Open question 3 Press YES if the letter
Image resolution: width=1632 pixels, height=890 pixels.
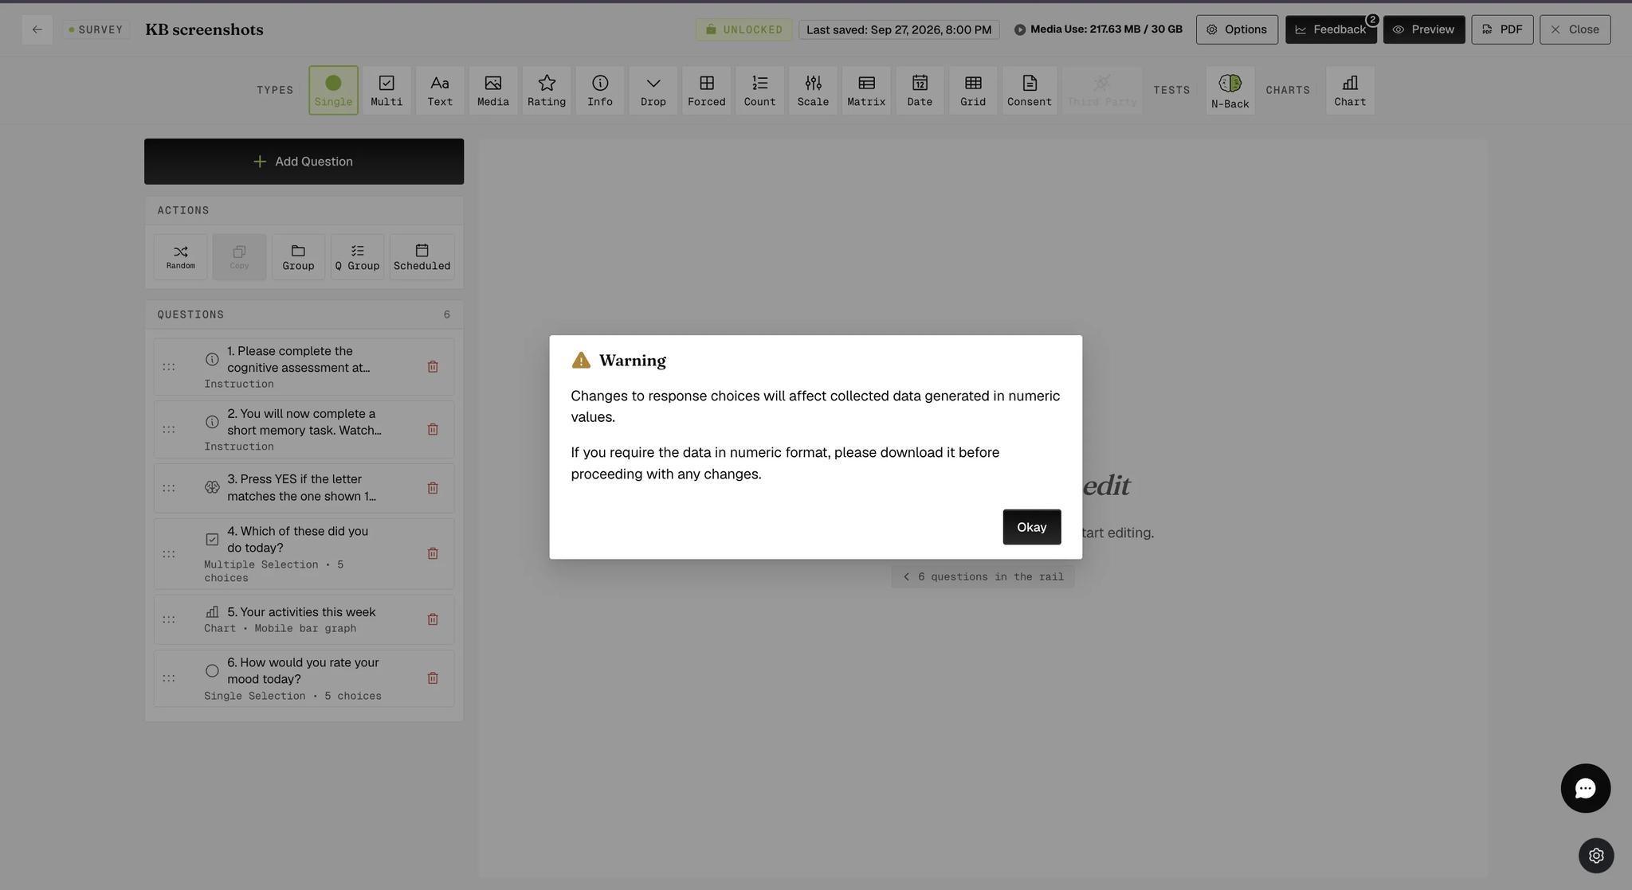(304, 488)
